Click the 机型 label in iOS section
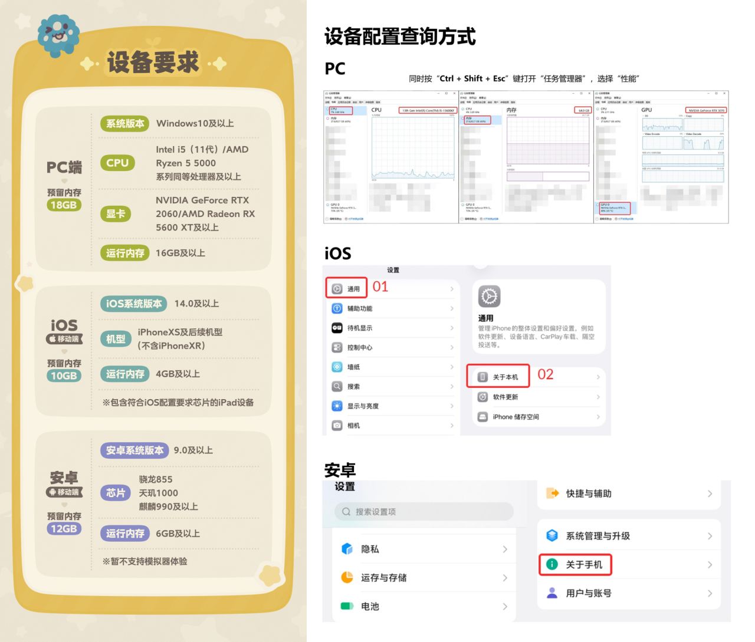 (x=116, y=339)
